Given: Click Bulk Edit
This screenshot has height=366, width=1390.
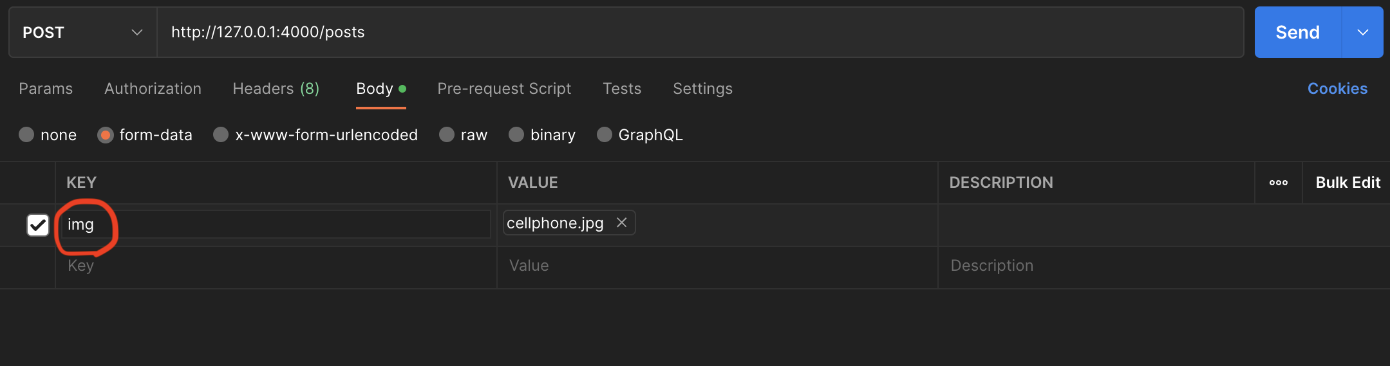Looking at the screenshot, I should [x=1348, y=183].
